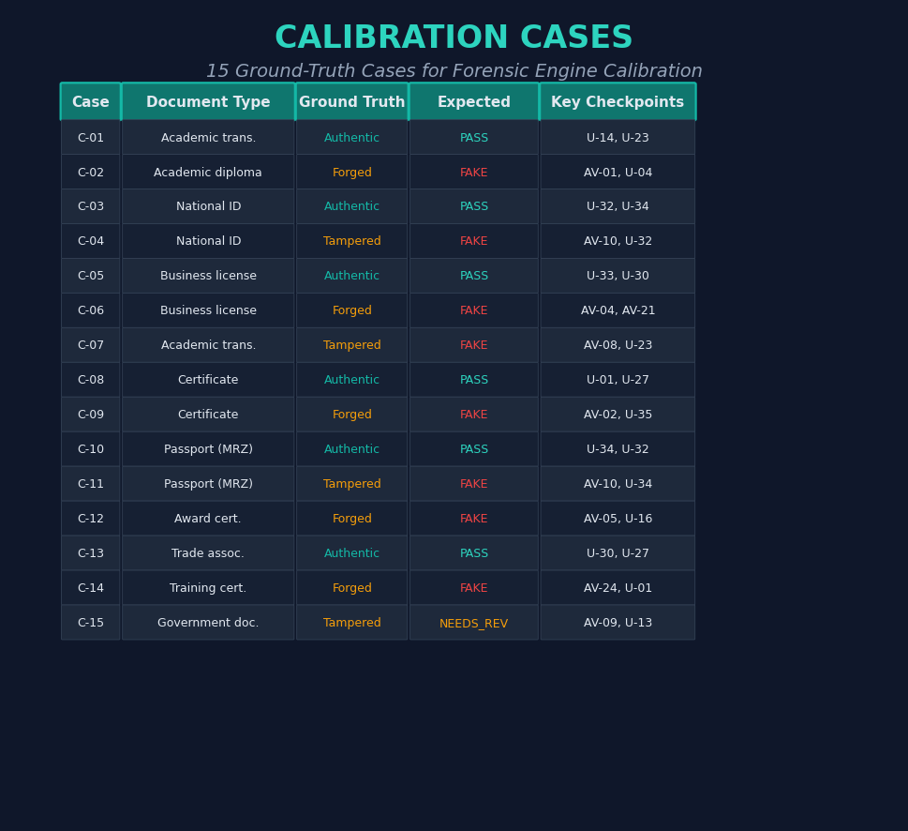Click the Passport (MRZ) cell in row C-10

(x=207, y=448)
